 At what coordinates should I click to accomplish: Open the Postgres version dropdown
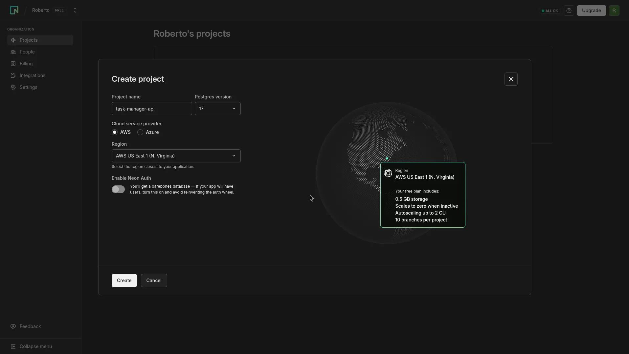(217, 109)
